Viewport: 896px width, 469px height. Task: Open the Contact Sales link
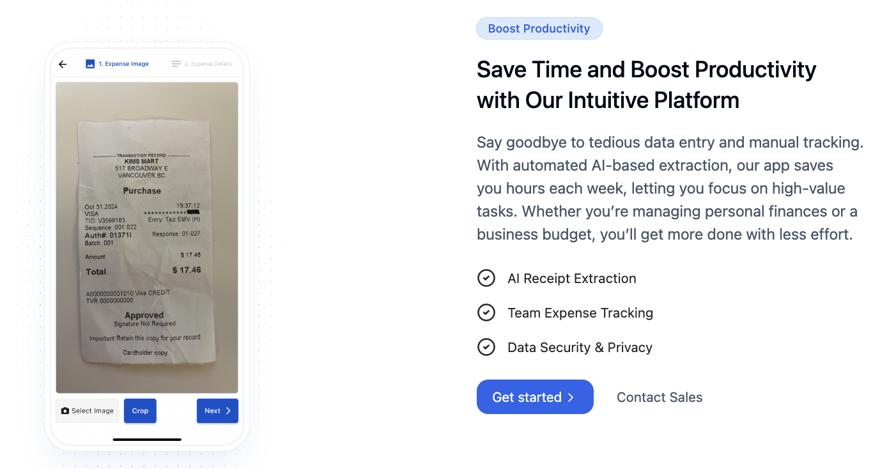click(660, 397)
